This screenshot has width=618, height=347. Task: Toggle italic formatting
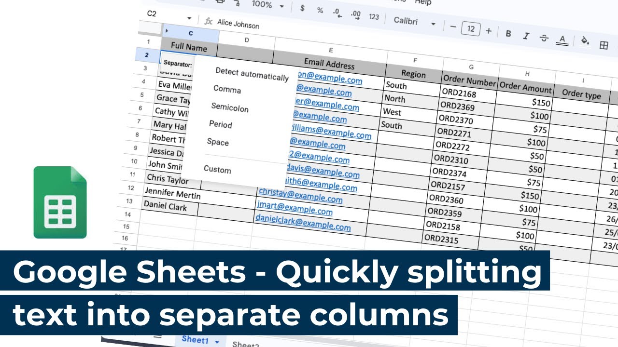(526, 36)
